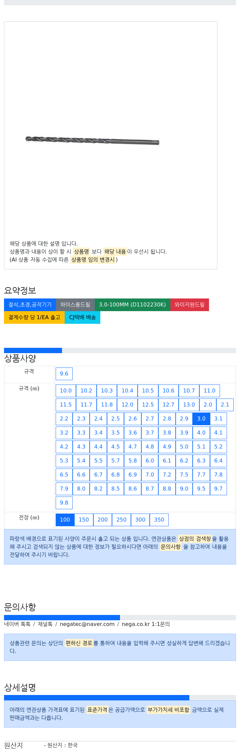Click the CJ택배 배송 badge
240x752 pixels.
click(x=82, y=317)
